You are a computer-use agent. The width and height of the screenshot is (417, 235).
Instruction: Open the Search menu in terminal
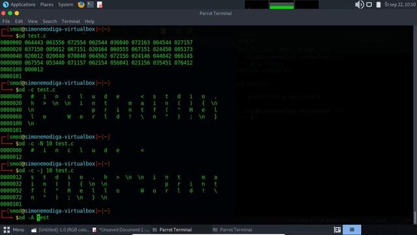pyautogui.click(x=50, y=22)
